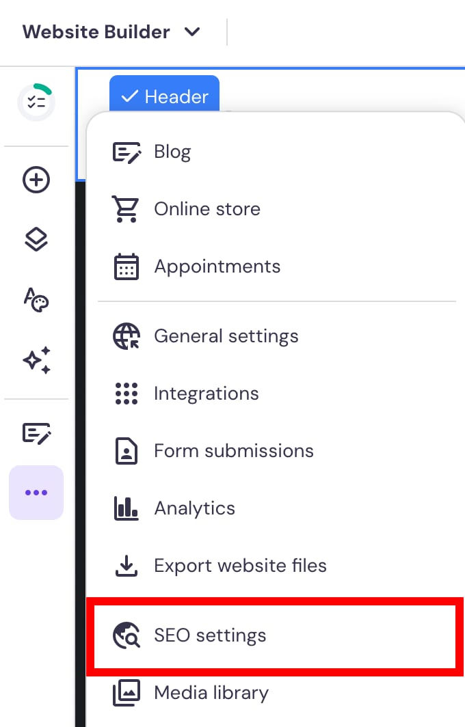Click the sidebar Blog edit icon
465x727 pixels.
point(36,433)
